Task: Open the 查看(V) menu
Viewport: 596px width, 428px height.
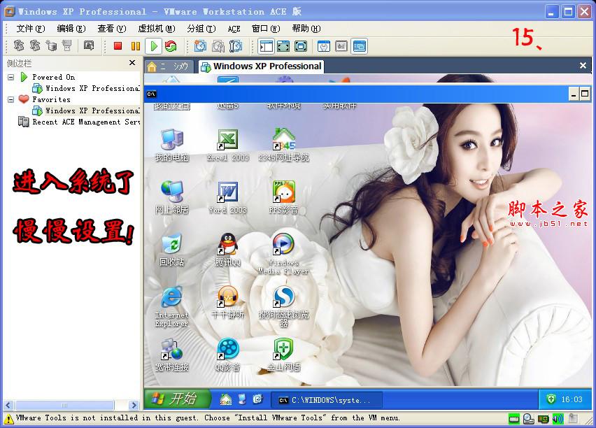Action: tap(112, 29)
